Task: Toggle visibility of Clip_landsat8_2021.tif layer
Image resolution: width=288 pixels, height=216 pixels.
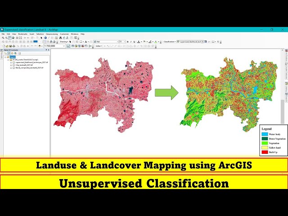Action: point(13,65)
